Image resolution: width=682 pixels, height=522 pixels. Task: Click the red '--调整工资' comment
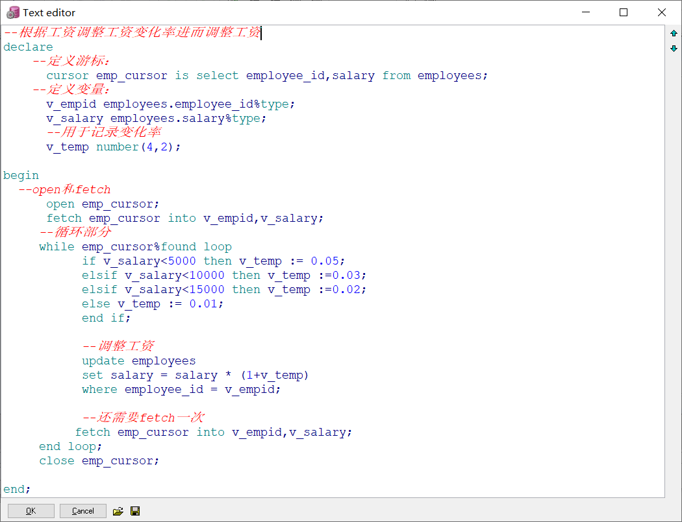pos(118,346)
